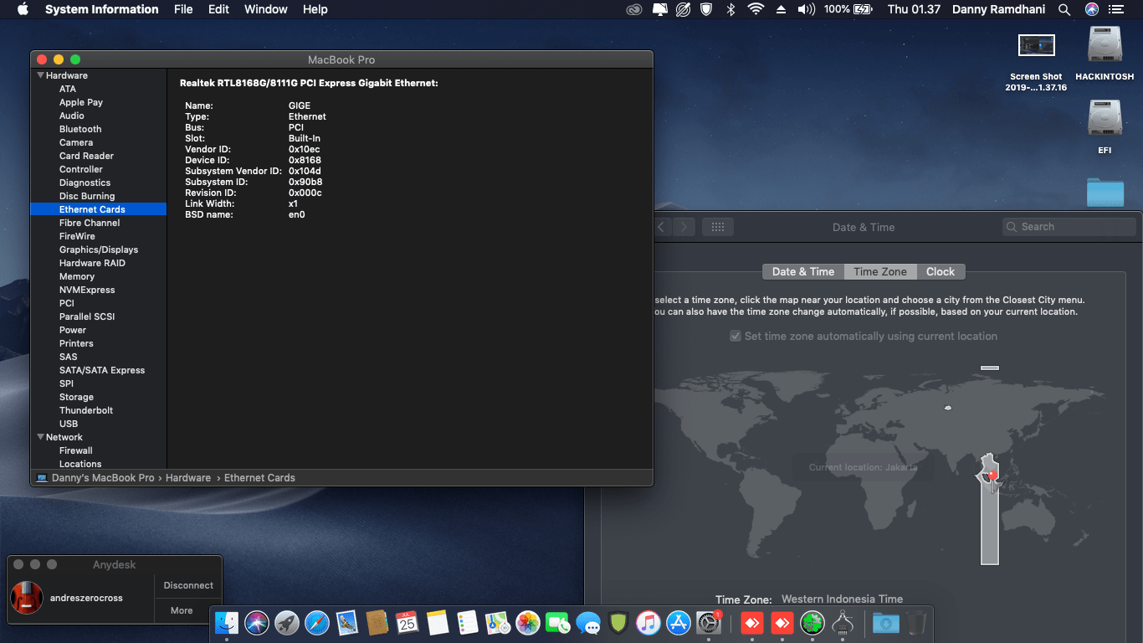Screen dimensions: 1143x643
Task: Open the System Information menu
Action: pyautogui.click(x=101, y=9)
